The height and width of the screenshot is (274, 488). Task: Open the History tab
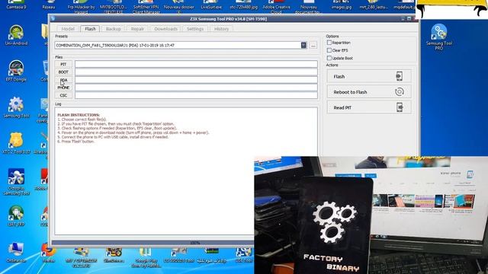[x=221, y=29]
